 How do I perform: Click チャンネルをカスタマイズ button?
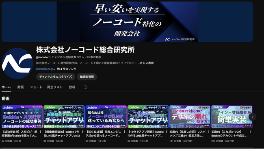point(56,77)
